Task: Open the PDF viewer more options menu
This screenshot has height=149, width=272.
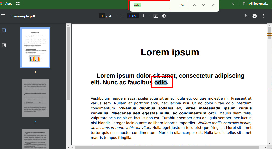Action: tap(264, 16)
